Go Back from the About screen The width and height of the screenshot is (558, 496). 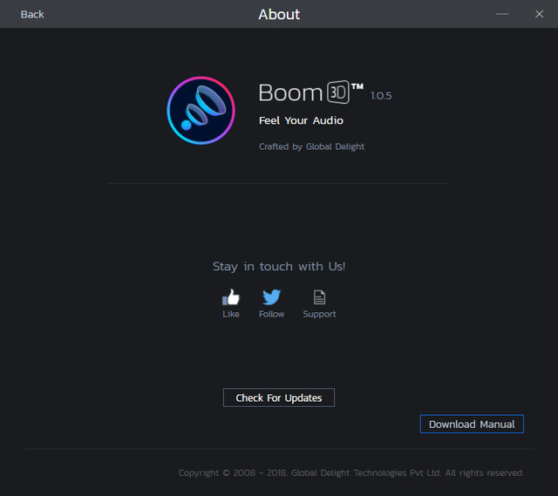pyautogui.click(x=32, y=14)
